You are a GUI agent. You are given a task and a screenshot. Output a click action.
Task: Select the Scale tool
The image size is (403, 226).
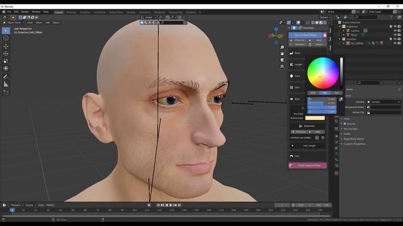[6, 61]
